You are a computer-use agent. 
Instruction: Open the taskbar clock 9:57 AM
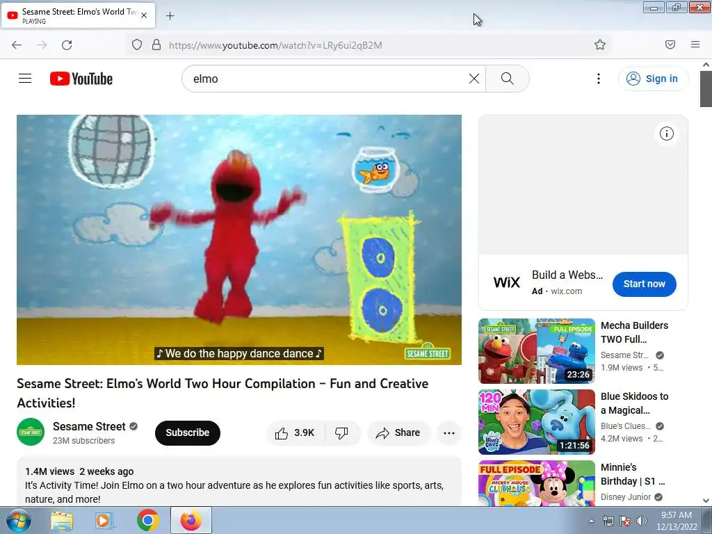tap(677, 521)
